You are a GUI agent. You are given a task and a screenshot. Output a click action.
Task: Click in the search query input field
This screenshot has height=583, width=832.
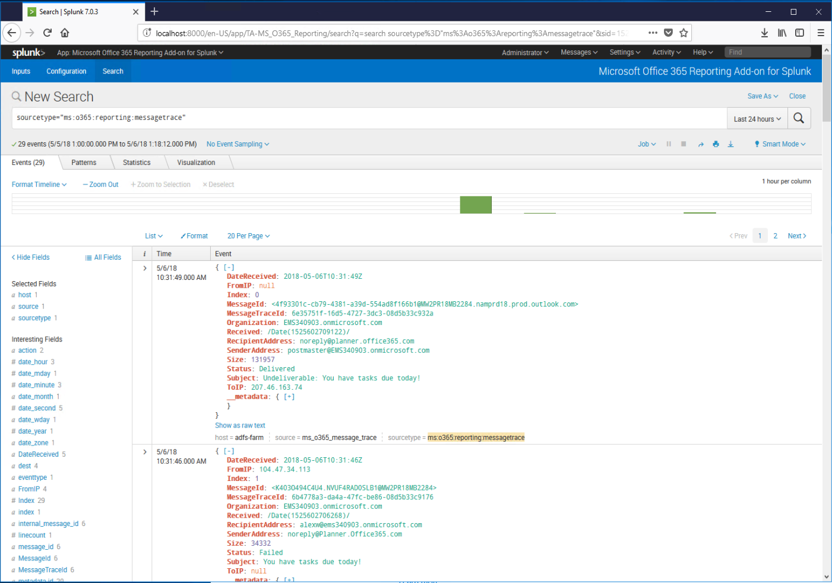[368, 118]
